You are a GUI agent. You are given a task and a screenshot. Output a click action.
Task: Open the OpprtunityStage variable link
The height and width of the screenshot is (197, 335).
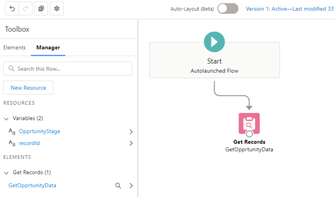coord(39,131)
